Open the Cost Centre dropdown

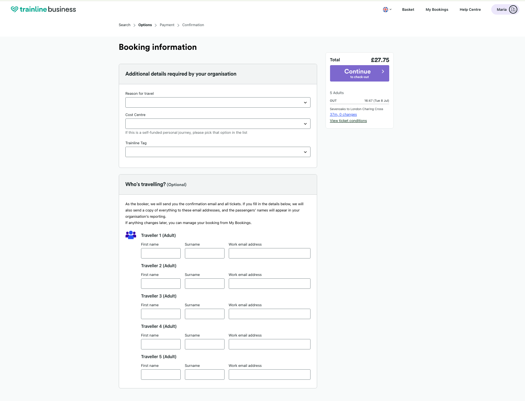click(218, 124)
